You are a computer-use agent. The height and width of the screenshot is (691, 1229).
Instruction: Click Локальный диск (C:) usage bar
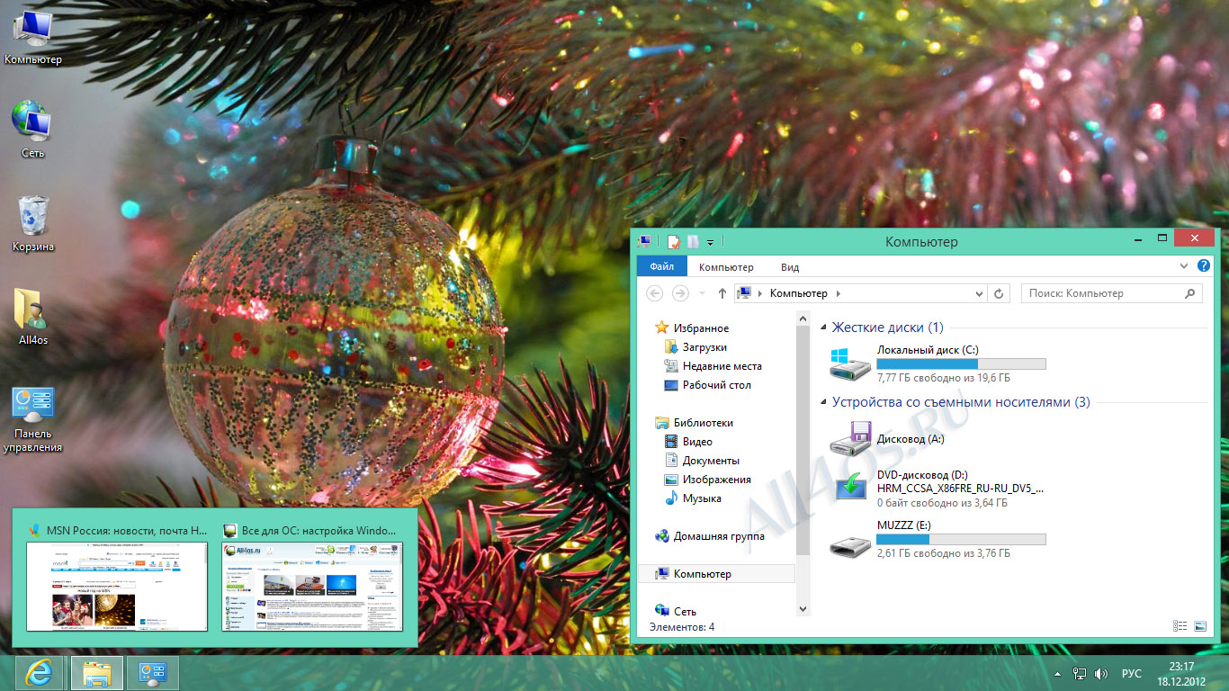(961, 364)
